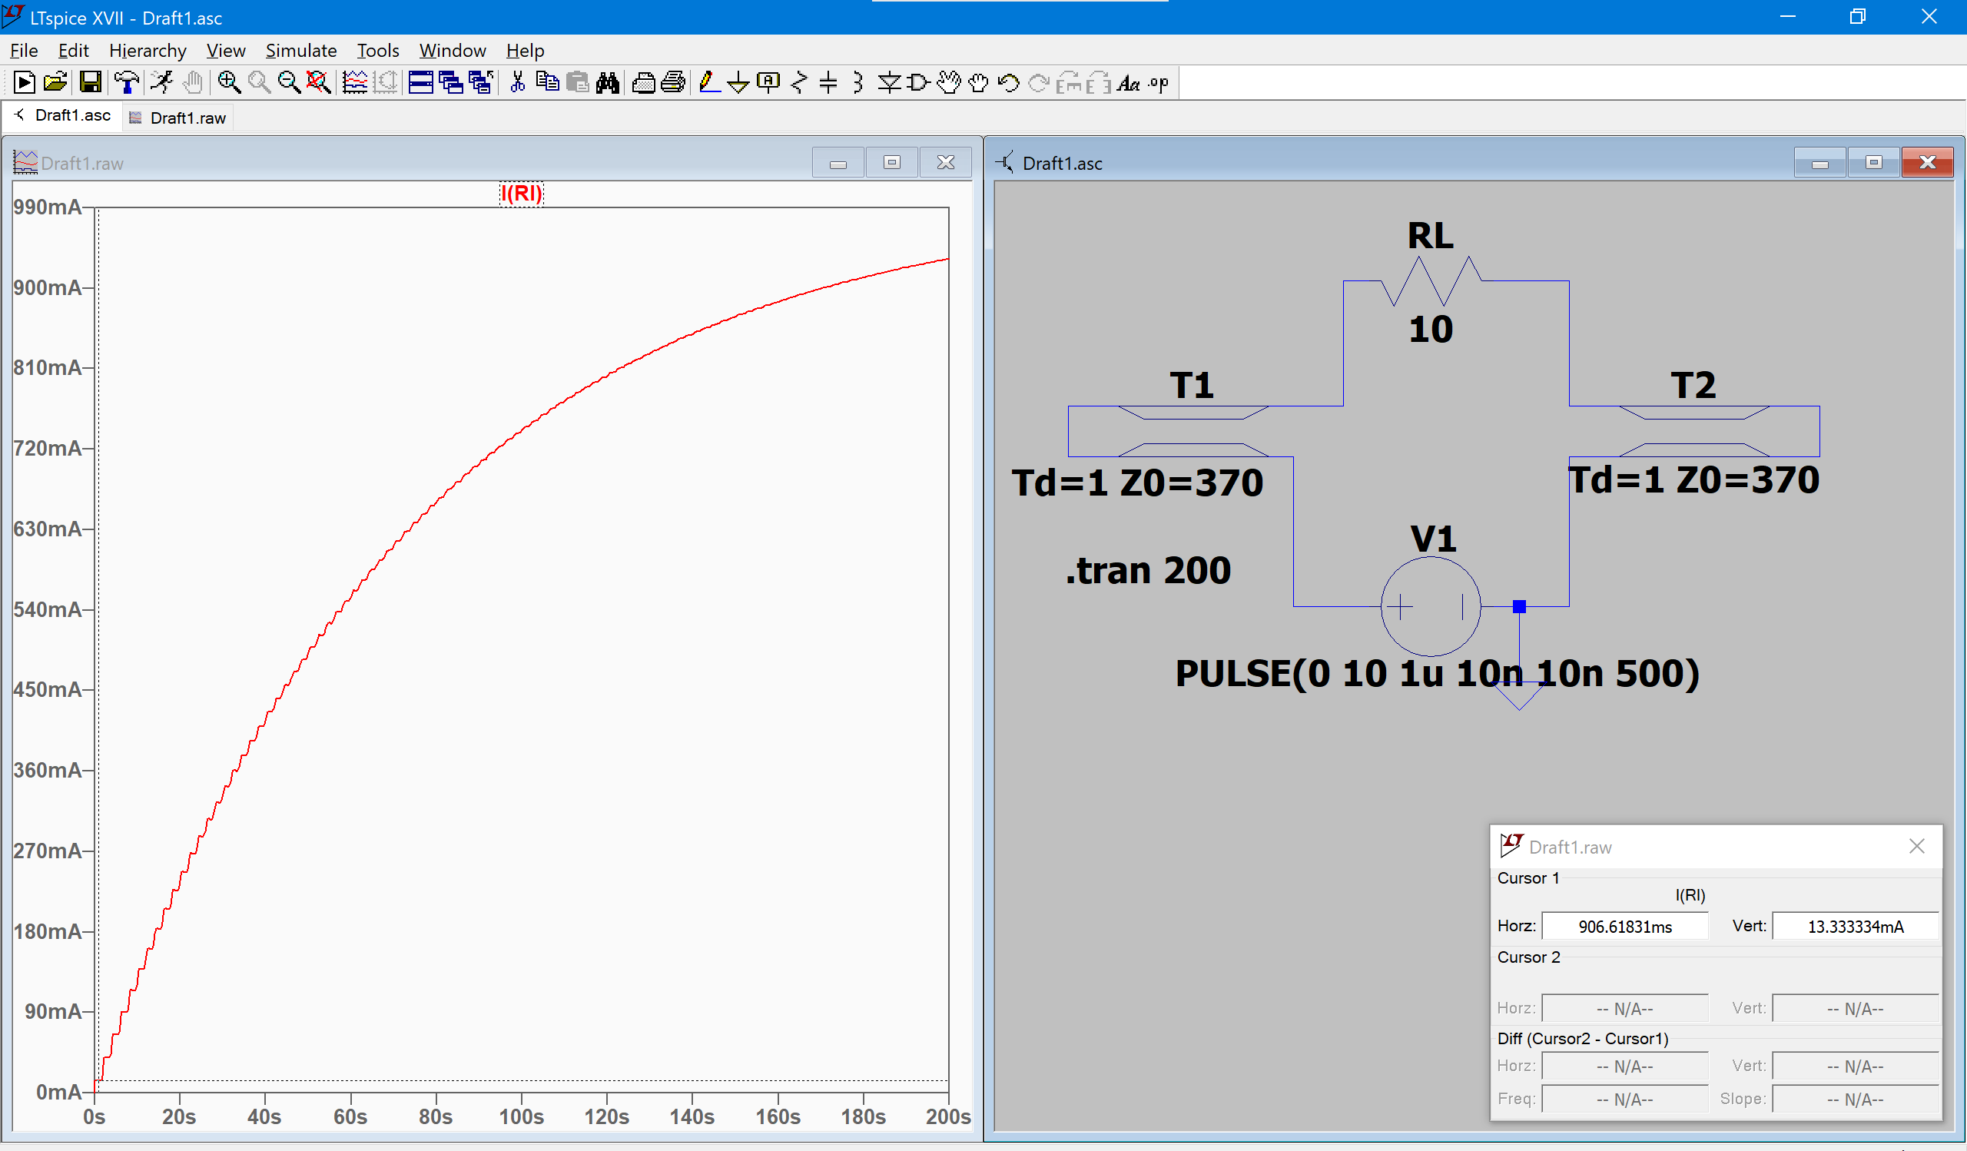This screenshot has height=1151, width=1967.
Task: Open the View menu
Action: [226, 51]
